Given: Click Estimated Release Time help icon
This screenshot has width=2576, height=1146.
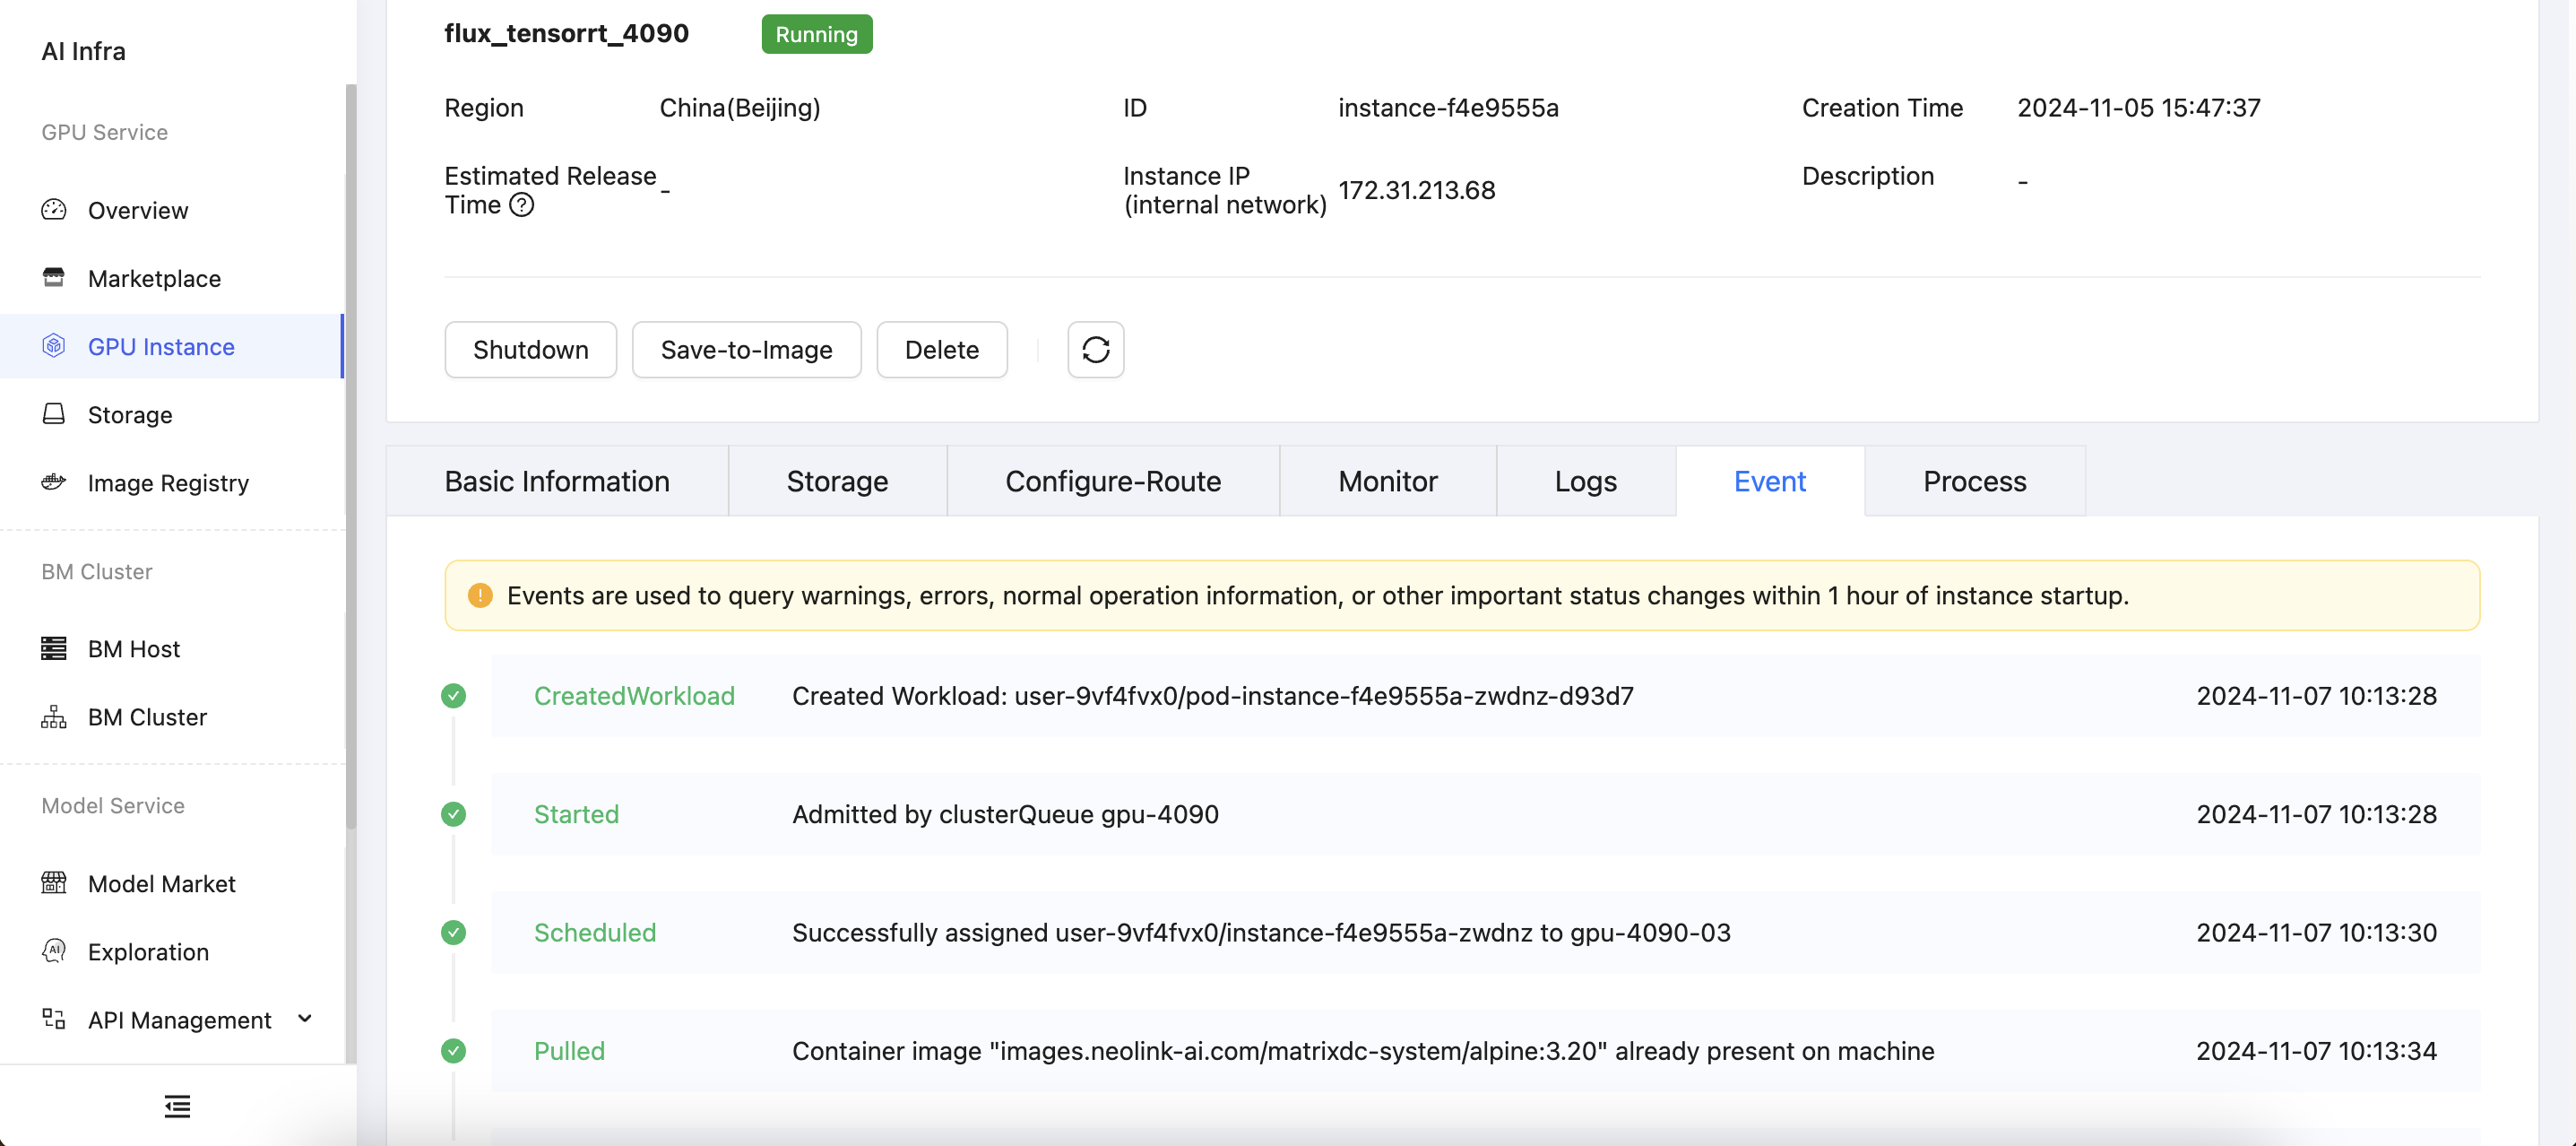Looking at the screenshot, I should 522,205.
